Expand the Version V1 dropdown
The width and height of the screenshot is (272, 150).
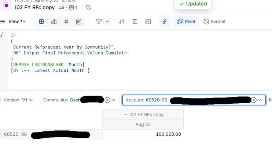[19, 100]
